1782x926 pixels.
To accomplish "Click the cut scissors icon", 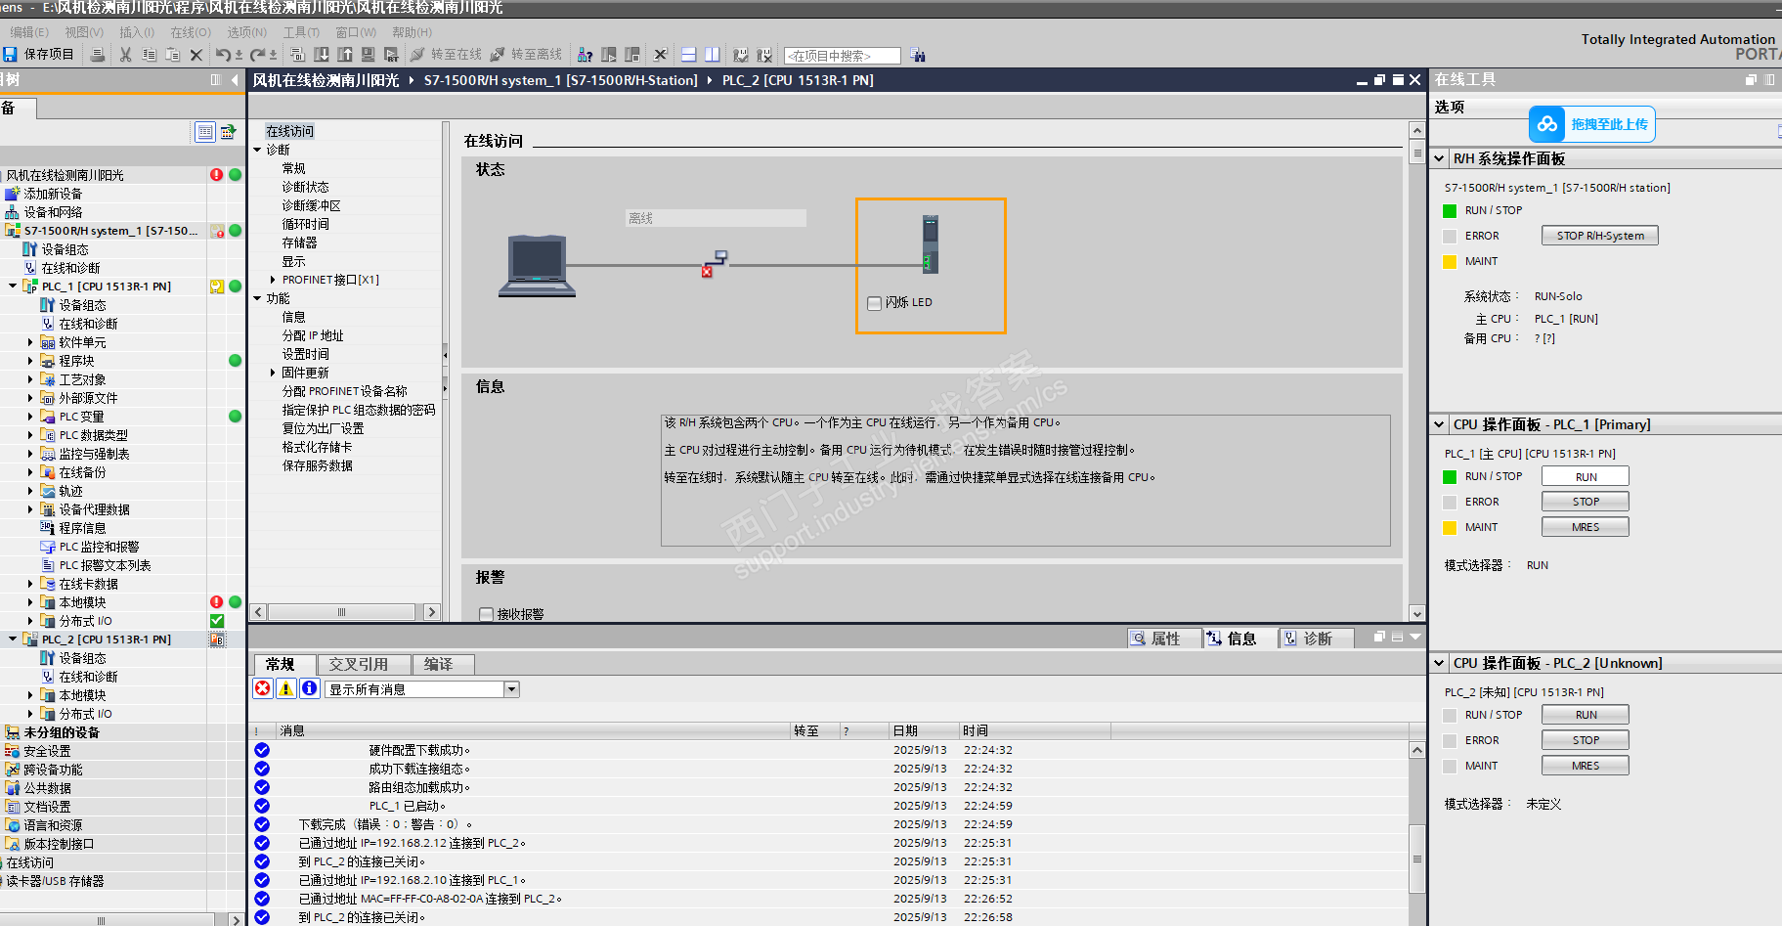I will coord(125,55).
